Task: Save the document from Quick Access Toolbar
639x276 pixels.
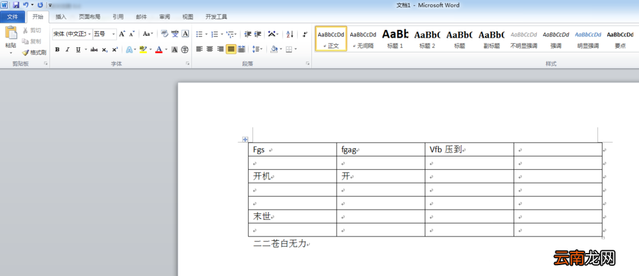Action: (x=16, y=5)
